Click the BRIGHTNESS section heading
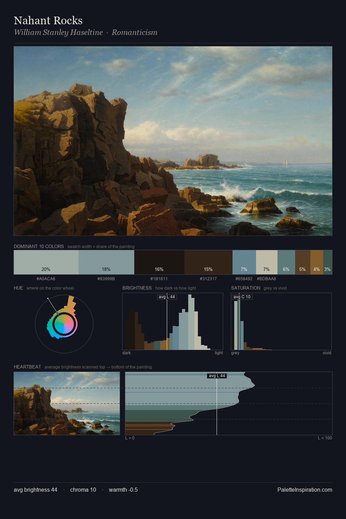Viewport: 346px width, 519px height. coord(137,288)
